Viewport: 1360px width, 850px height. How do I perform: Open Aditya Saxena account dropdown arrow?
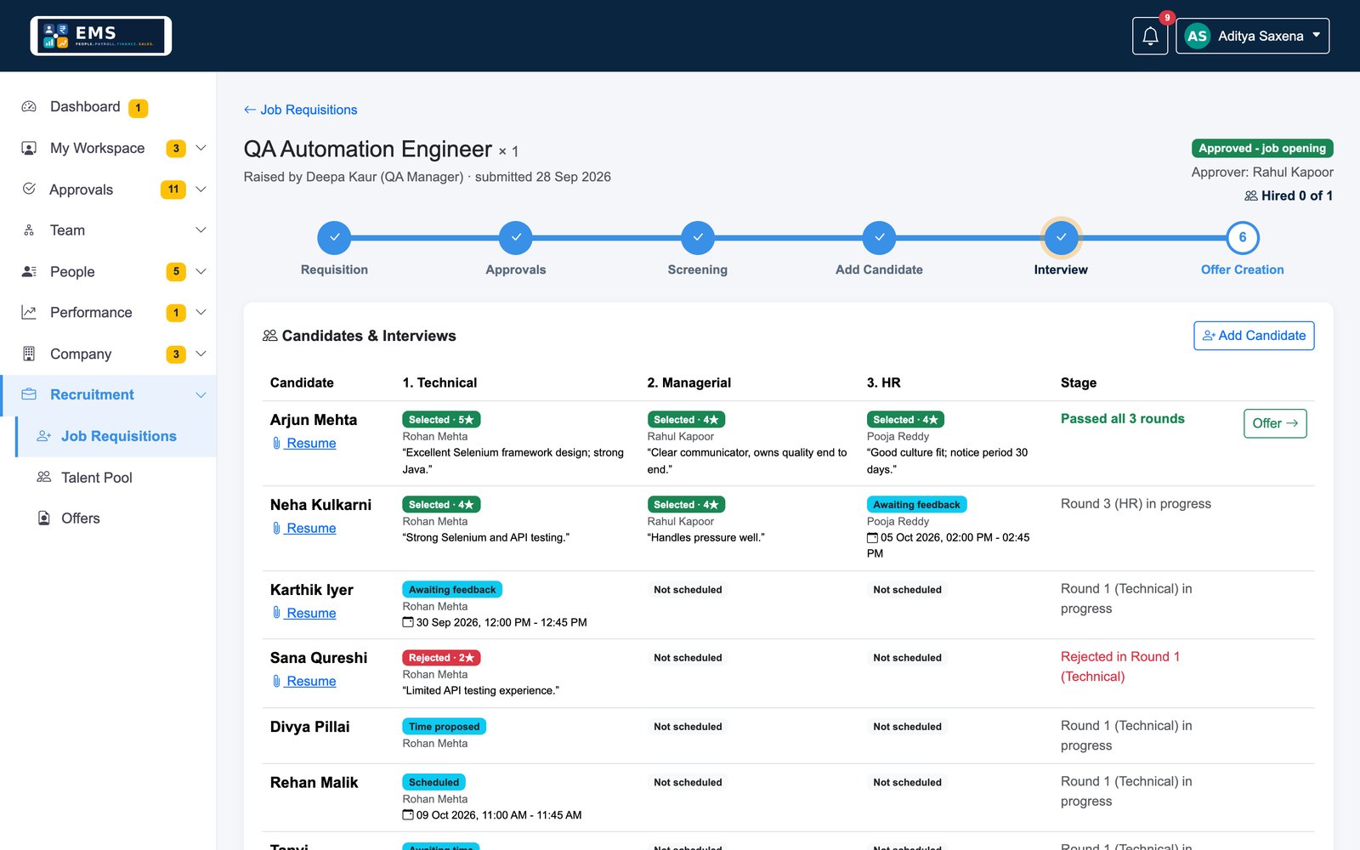[1316, 36]
